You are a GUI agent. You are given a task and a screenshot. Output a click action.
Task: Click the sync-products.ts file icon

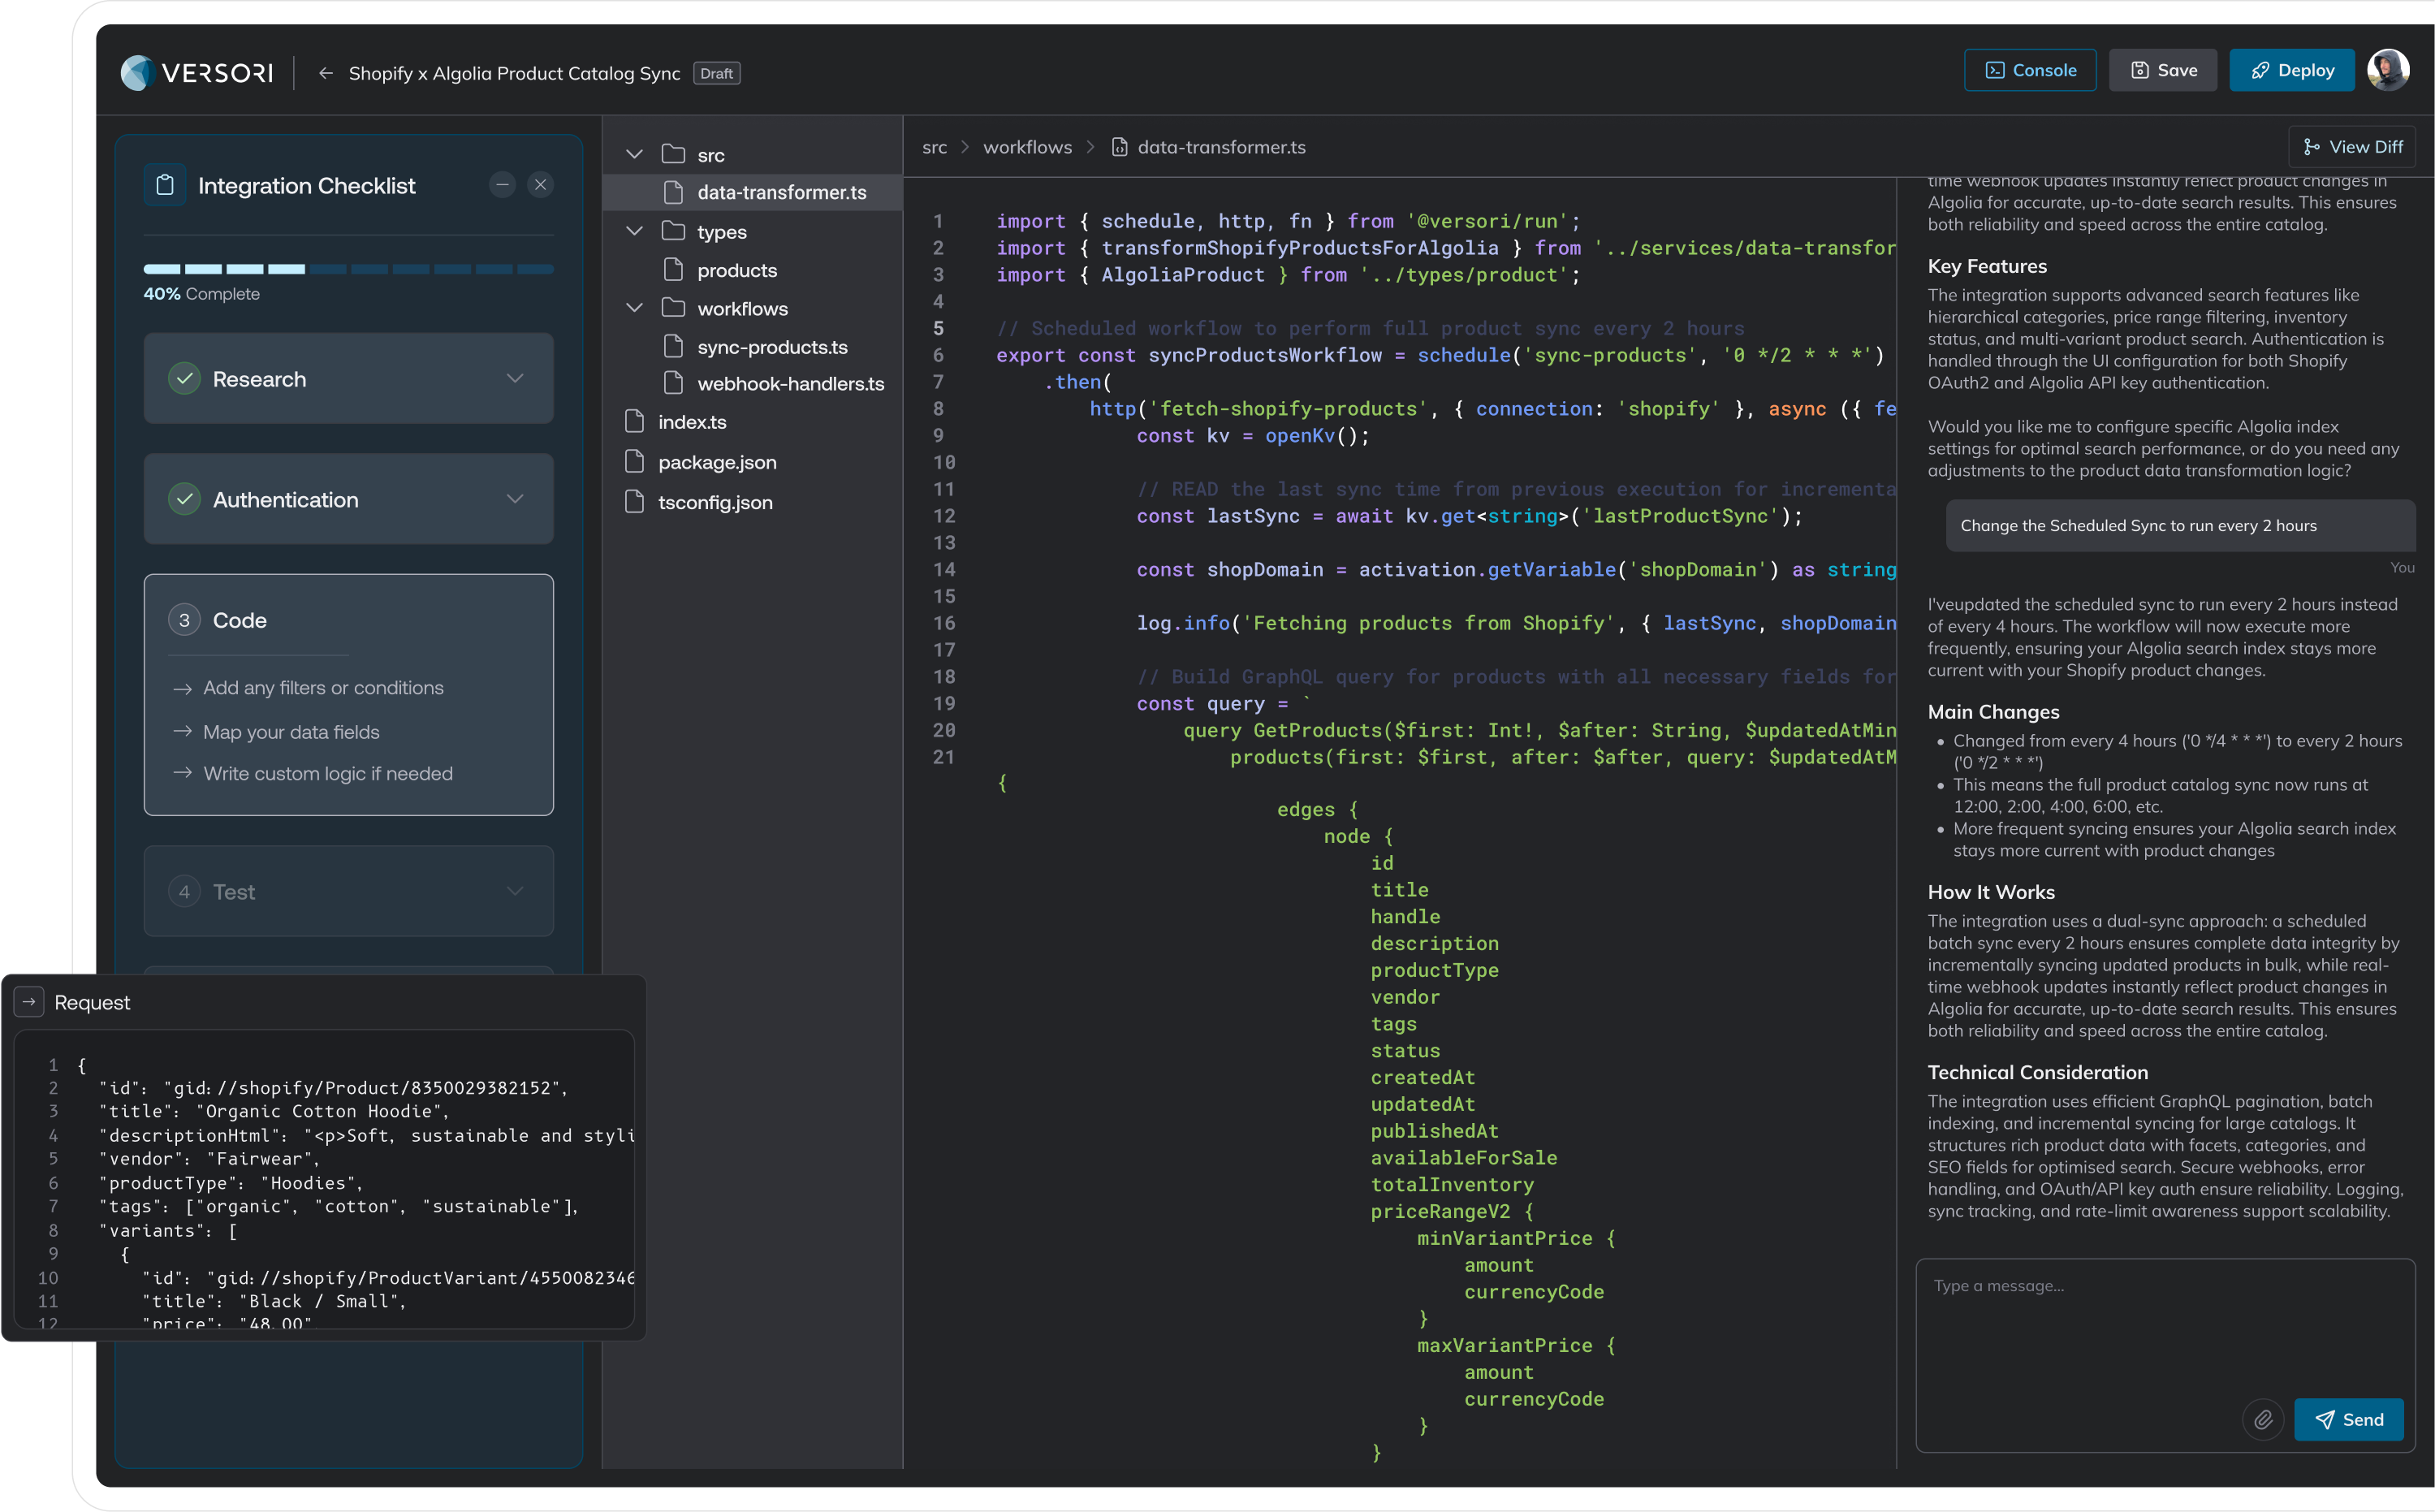674,346
